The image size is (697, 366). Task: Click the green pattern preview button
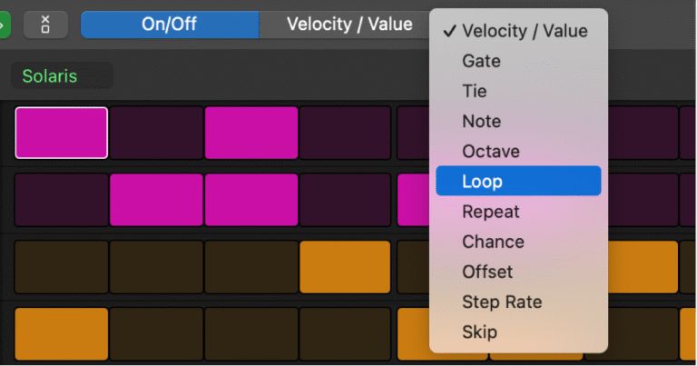point(4,25)
